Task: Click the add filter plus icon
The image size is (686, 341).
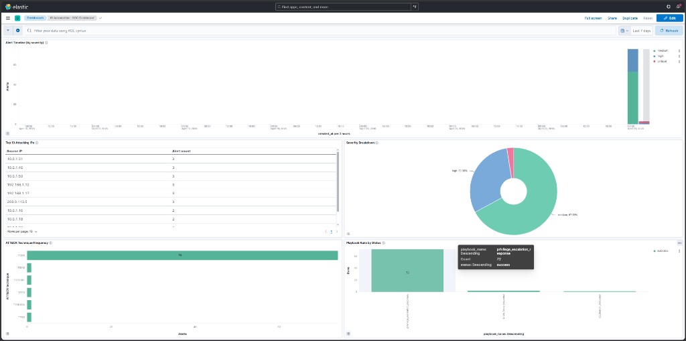Action: pos(18,31)
